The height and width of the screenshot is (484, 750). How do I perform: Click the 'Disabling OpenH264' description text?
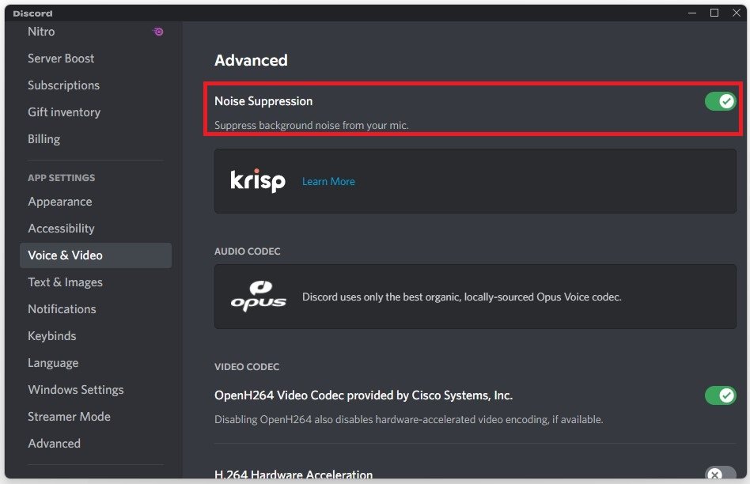click(x=408, y=419)
